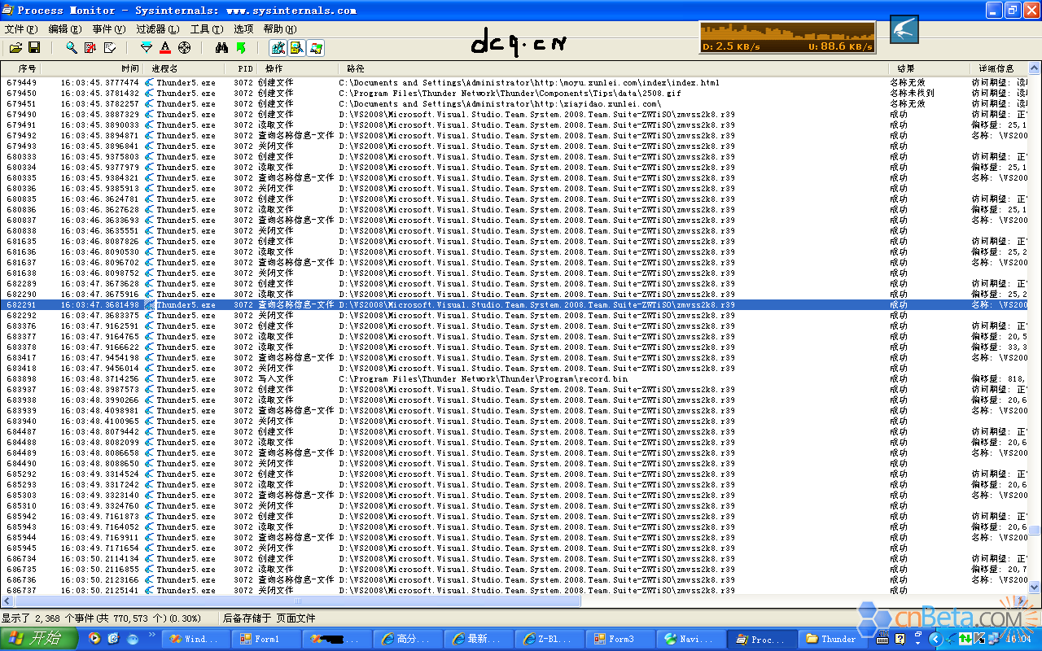Switch to Z-Bl... Internet Explorer taskbar button

click(549, 639)
